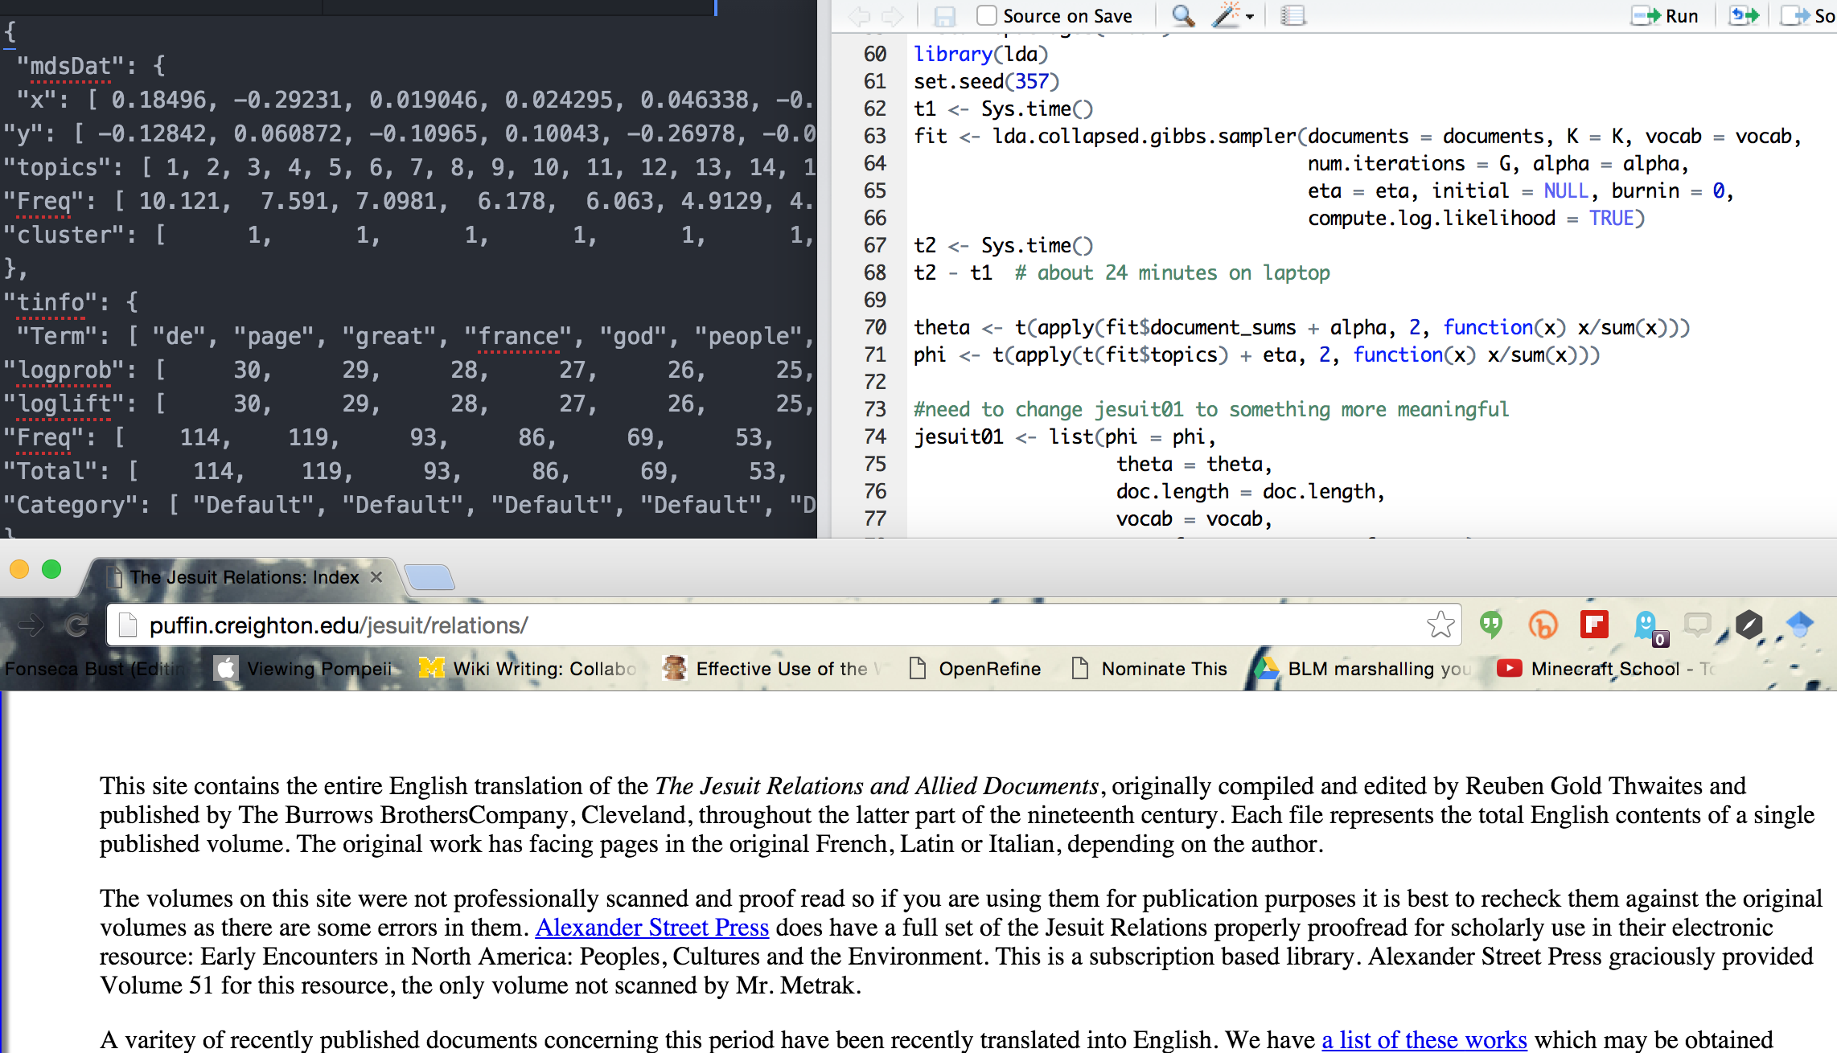Click the save document floppy icon
Image resolution: width=1837 pixels, height=1053 pixels.
(944, 15)
